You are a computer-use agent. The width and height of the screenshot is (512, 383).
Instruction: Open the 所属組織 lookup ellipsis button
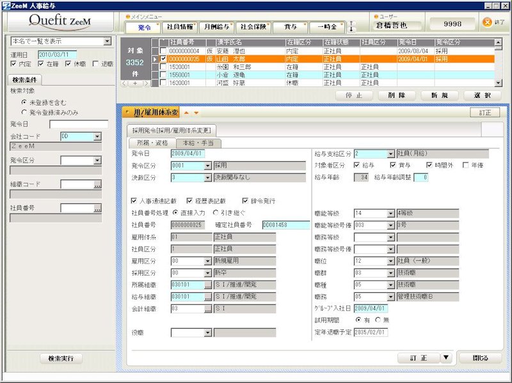click(208, 285)
